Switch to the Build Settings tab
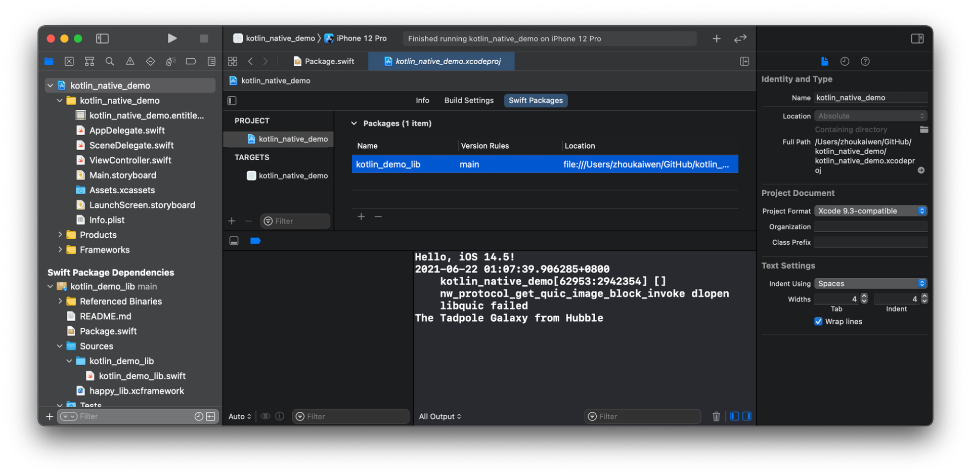The image size is (971, 476). tap(468, 100)
